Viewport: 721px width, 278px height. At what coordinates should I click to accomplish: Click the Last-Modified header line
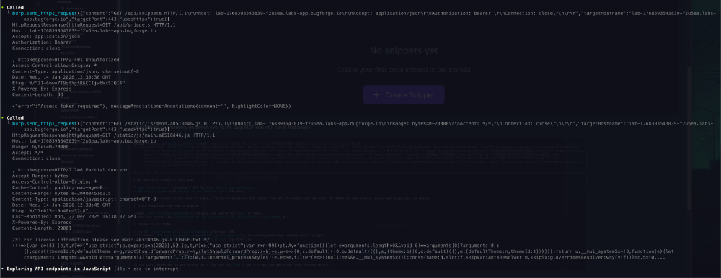(74, 217)
